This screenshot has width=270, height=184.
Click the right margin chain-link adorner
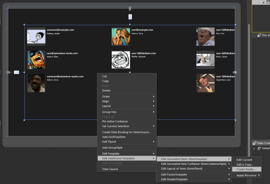[235, 72]
